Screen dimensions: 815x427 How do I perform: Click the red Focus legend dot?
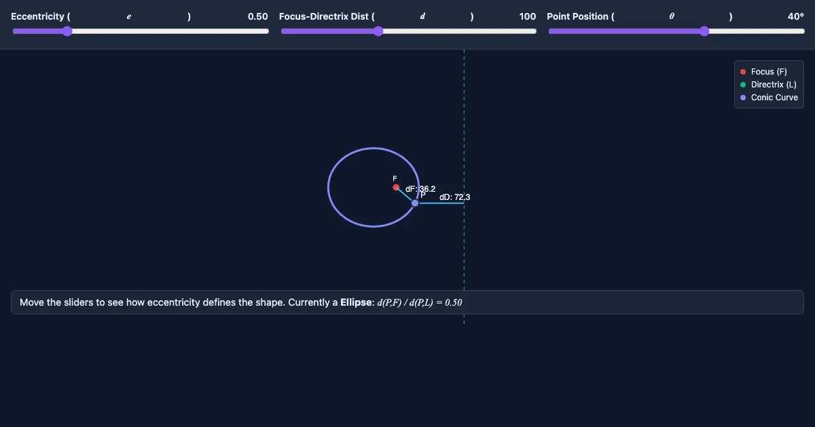(743, 72)
